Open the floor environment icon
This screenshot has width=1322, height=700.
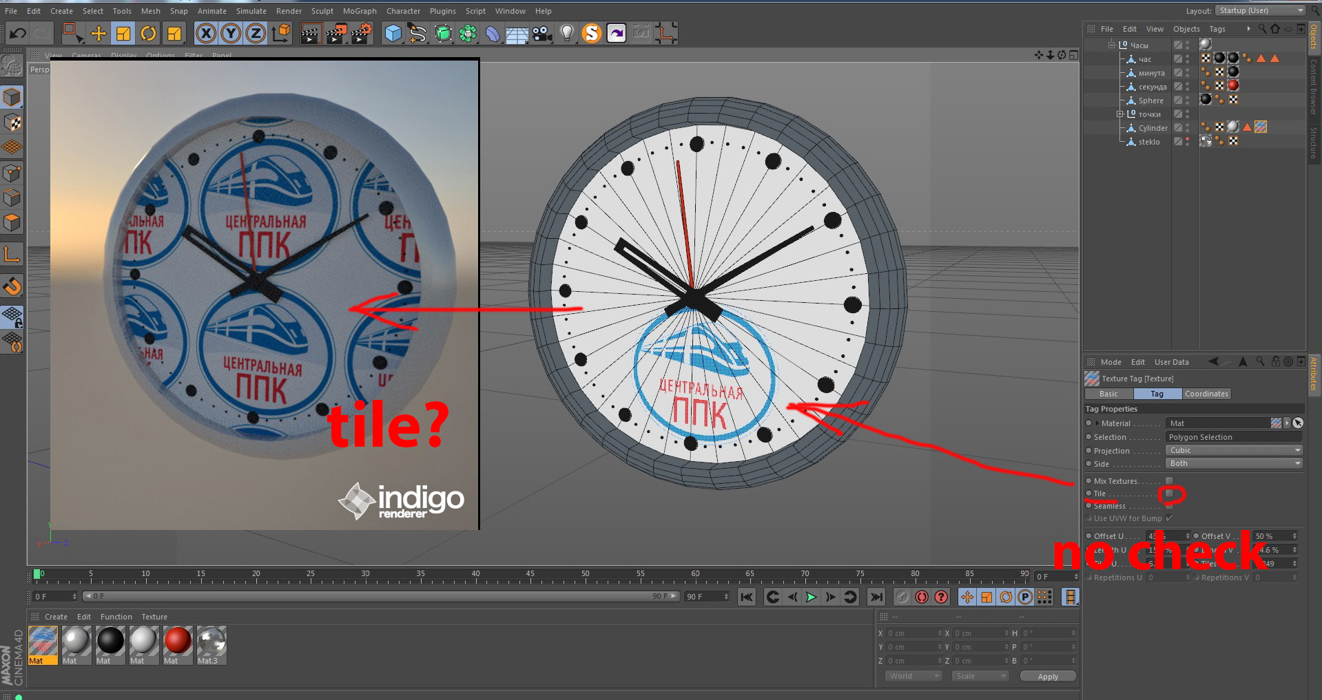(x=517, y=33)
